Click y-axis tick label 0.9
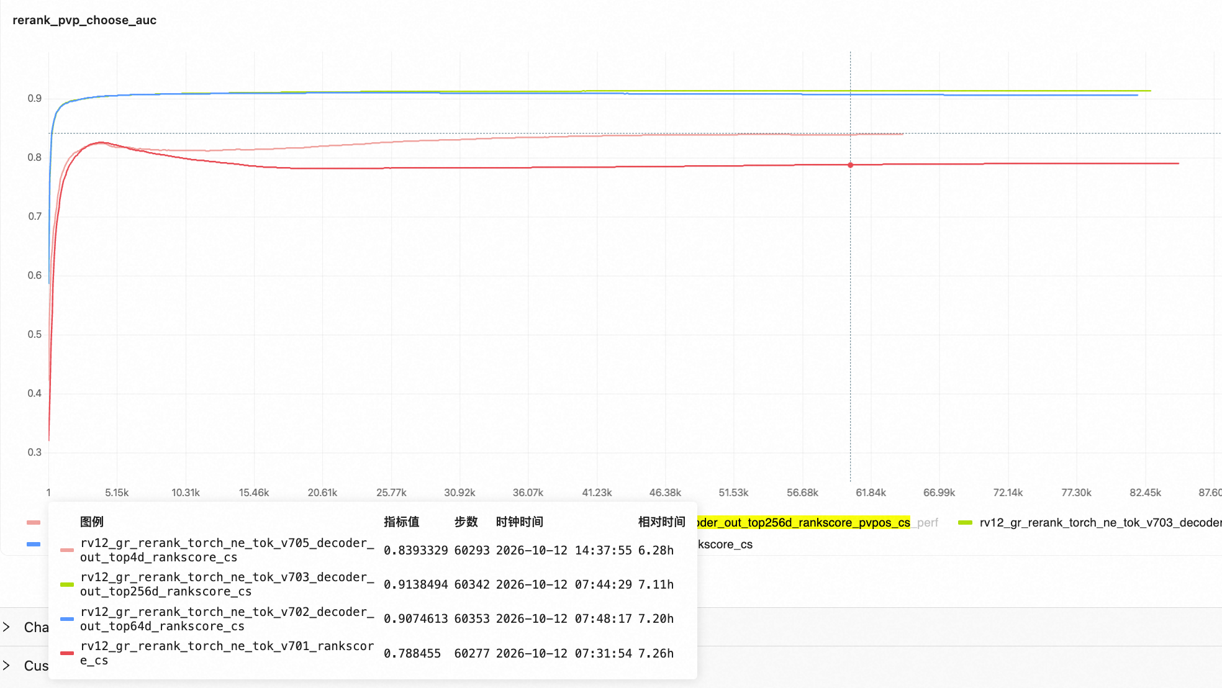 [35, 98]
